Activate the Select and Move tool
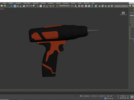The image size is (134, 100). (15, 6)
